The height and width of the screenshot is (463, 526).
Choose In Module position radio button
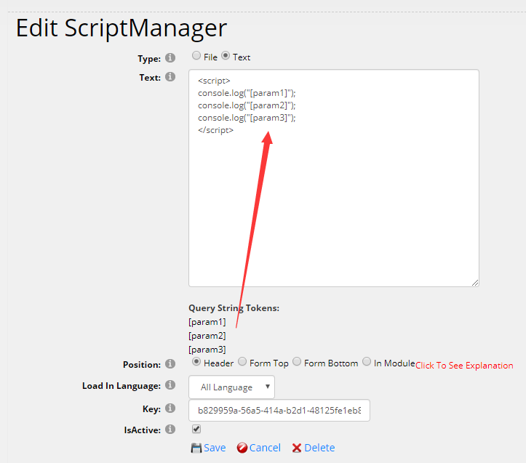367,362
